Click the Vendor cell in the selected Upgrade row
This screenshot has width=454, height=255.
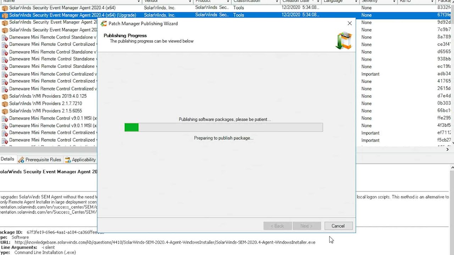tap(160, 15)
